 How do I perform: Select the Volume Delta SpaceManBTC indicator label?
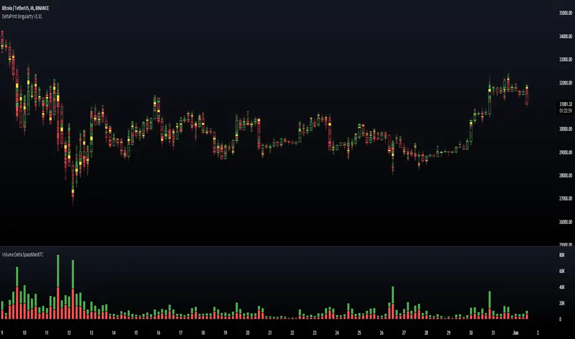[x=23, y=255]
